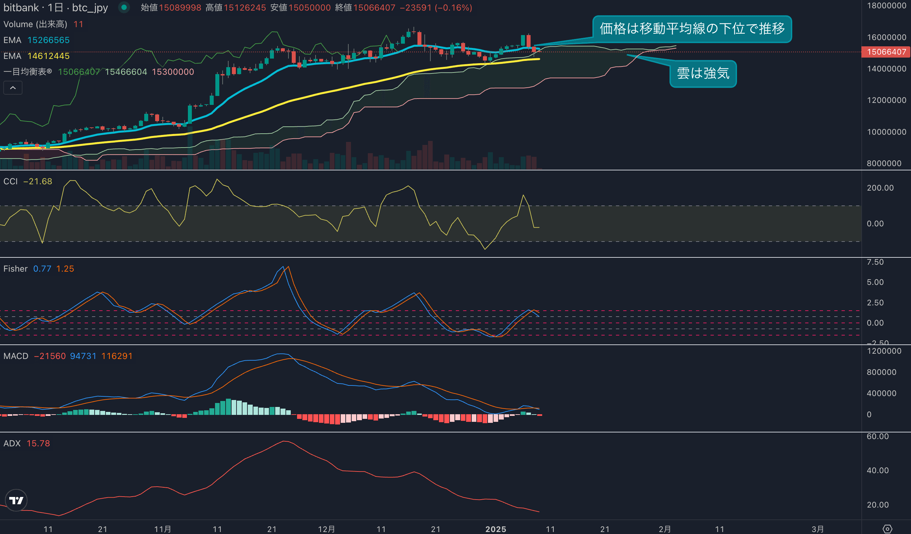Click the ADX indicator label

pyautogui.click(x=12, y=444)
